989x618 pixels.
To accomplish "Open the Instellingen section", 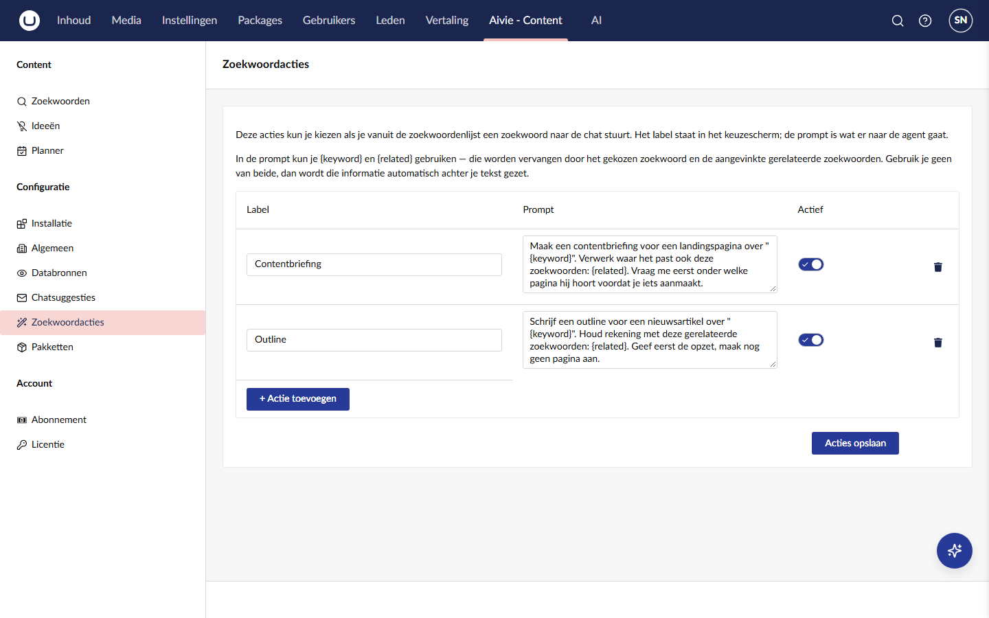I will tap(190, 21).
